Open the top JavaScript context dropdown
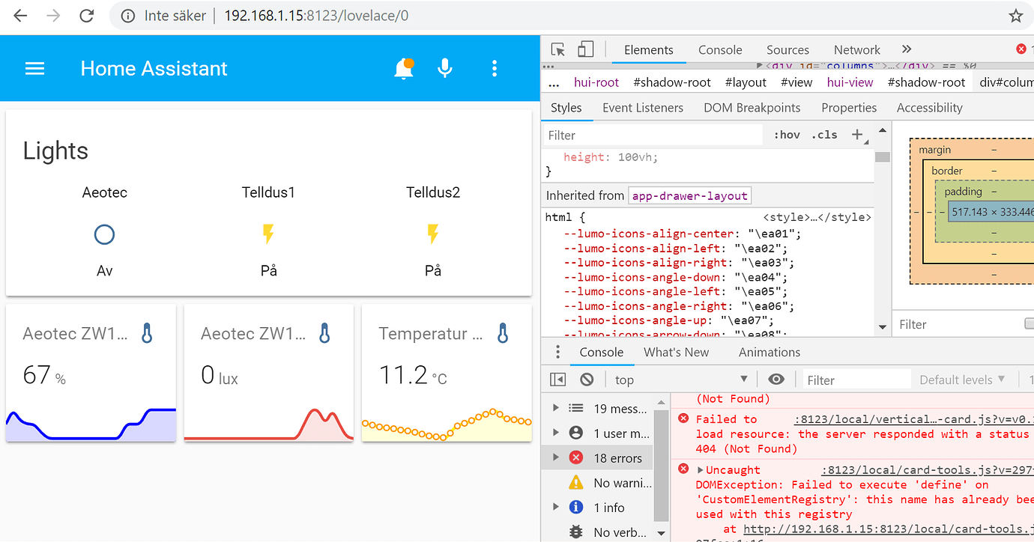 pos(681,380)
